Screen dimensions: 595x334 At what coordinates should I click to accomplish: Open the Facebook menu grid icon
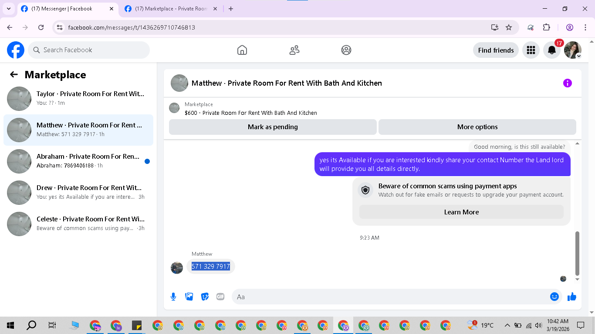click(x=531, y=50)
